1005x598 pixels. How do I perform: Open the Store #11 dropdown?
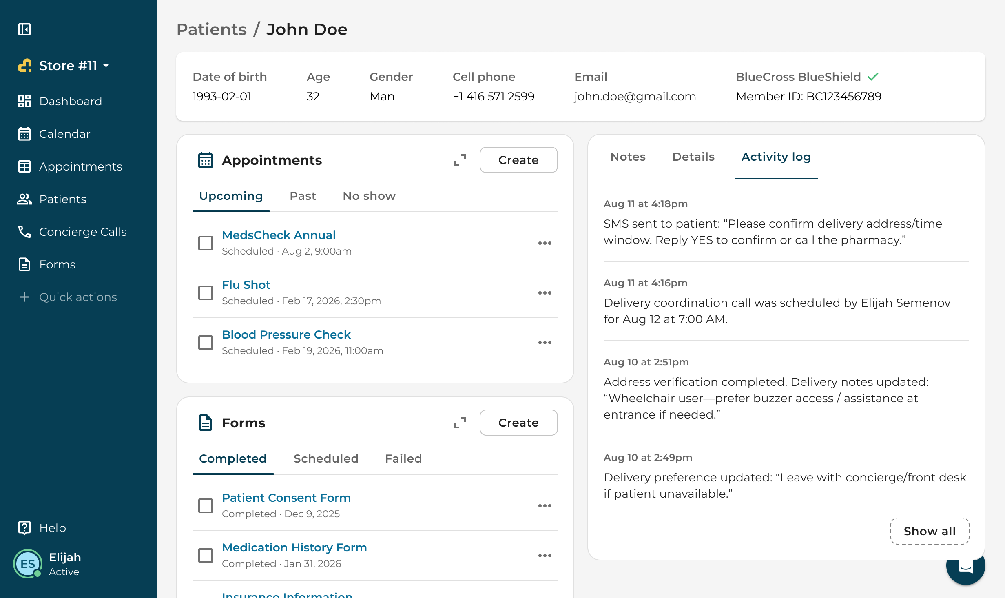click(64, 66)
